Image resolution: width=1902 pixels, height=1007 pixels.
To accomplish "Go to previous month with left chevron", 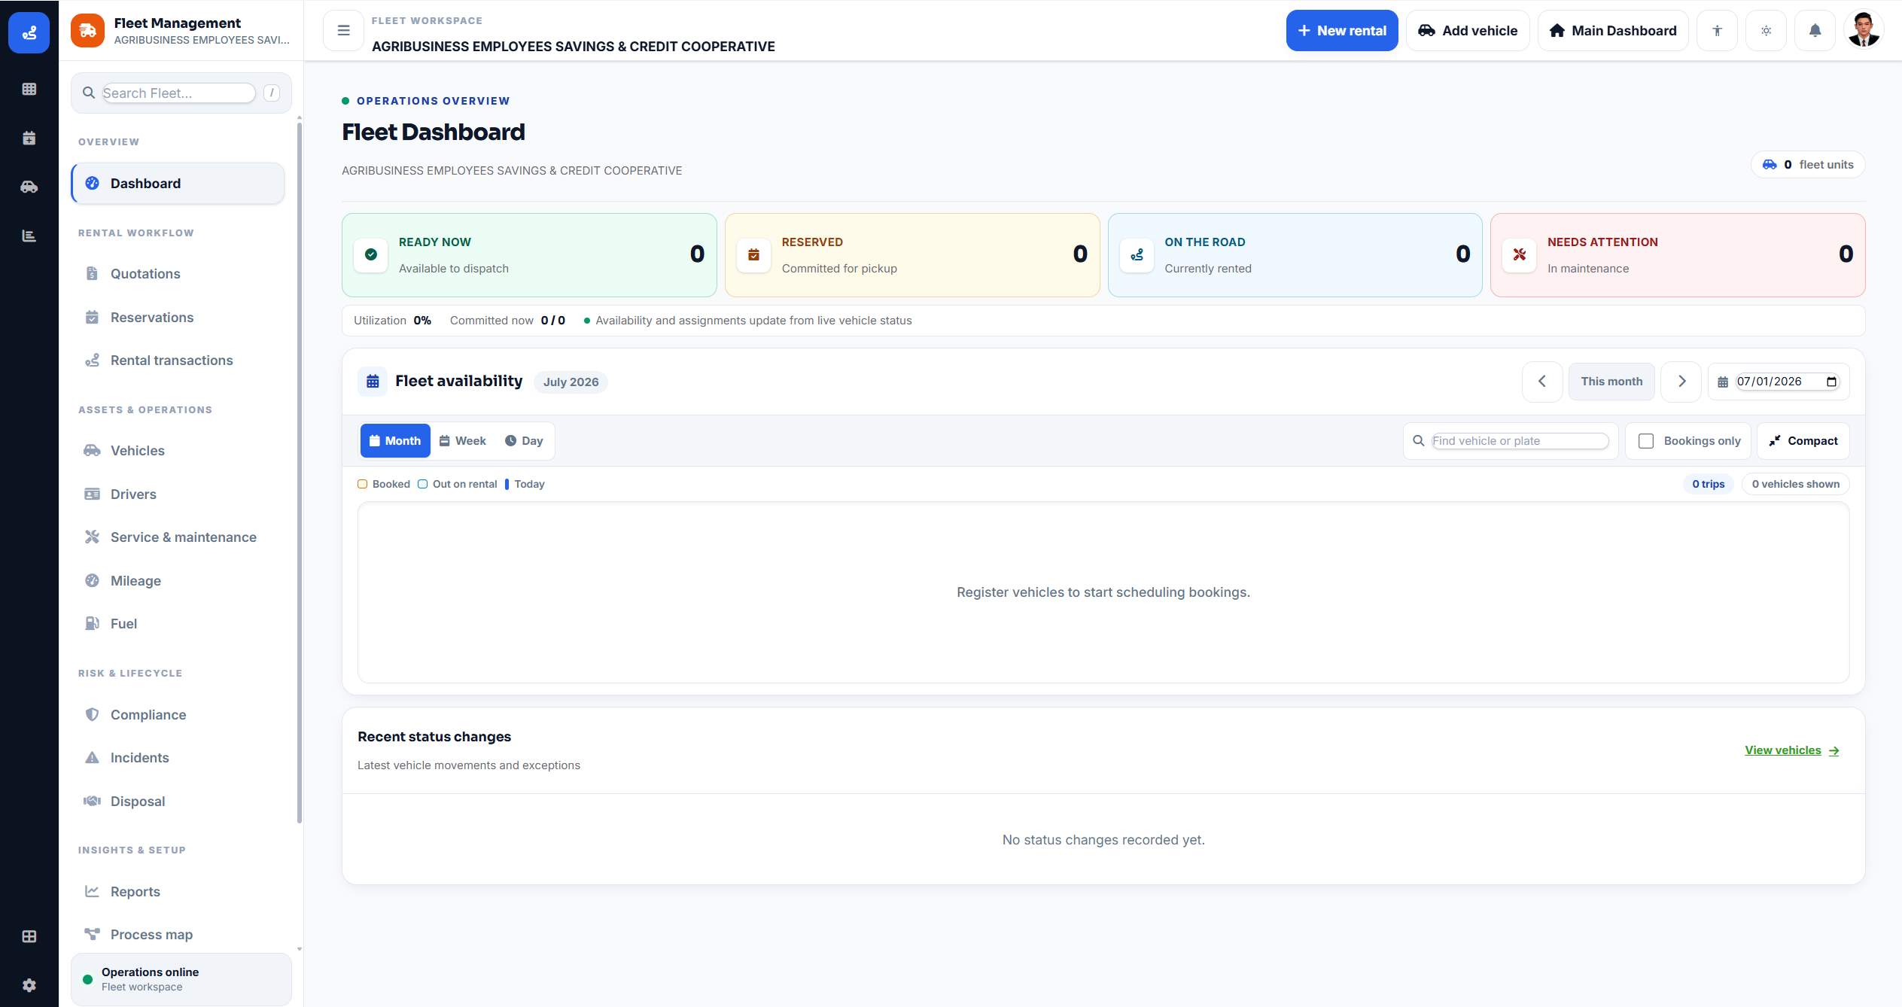I will pos(1542,382).
